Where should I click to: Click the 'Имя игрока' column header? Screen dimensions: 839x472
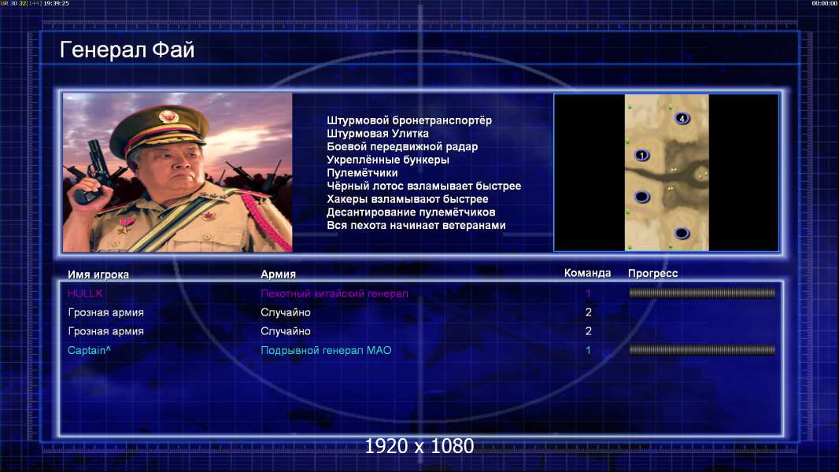pyautogui.click(x=98, y=275)
